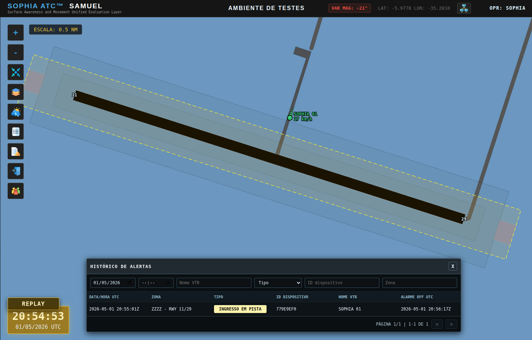Click SOPHIA 01 in the alerts table
Viewport: 532px width, 340px height.
[x=350, y=309]
